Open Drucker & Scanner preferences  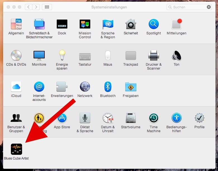154,55
